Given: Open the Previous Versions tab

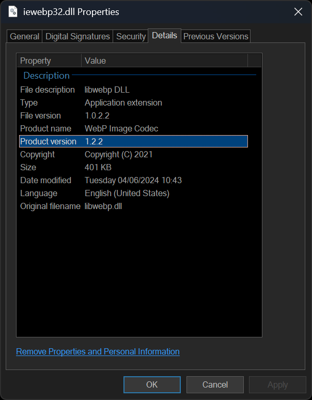Looking at the screenshot, I should point(215,36).
